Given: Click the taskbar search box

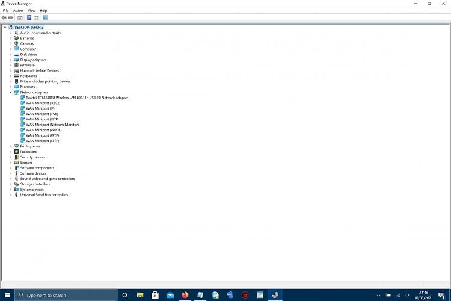Looking at the screenshot, I should (66, 295).
